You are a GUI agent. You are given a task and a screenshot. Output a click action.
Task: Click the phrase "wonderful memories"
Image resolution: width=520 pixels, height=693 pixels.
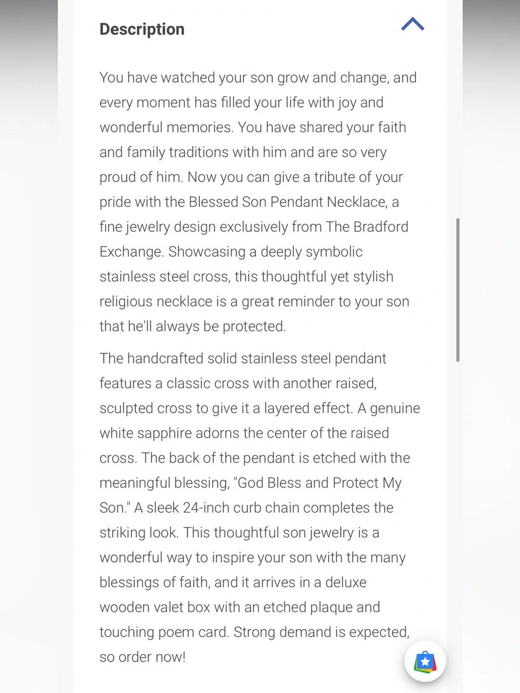(x=165, y=127)
